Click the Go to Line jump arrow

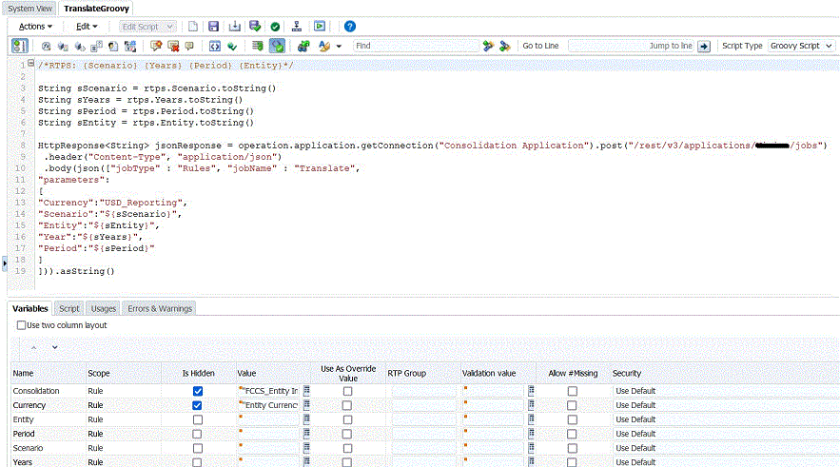(x=704, y=46)
